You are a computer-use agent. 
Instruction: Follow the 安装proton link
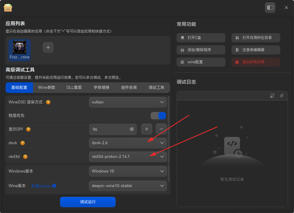(x=41, y=186)
